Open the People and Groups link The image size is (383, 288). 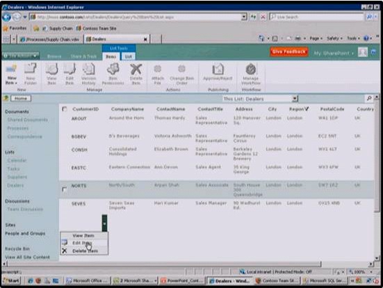[25, 234]
